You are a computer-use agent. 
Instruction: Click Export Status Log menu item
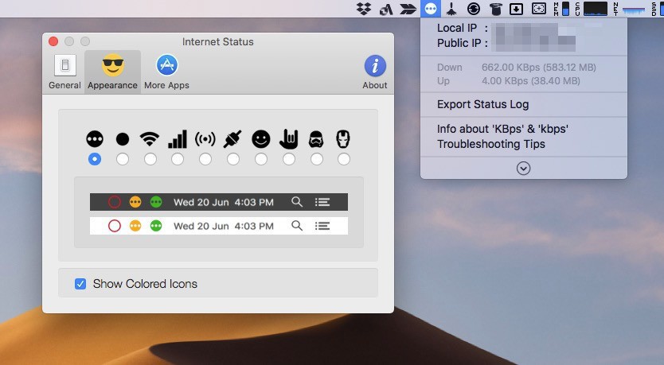click(x=482, y=104)
